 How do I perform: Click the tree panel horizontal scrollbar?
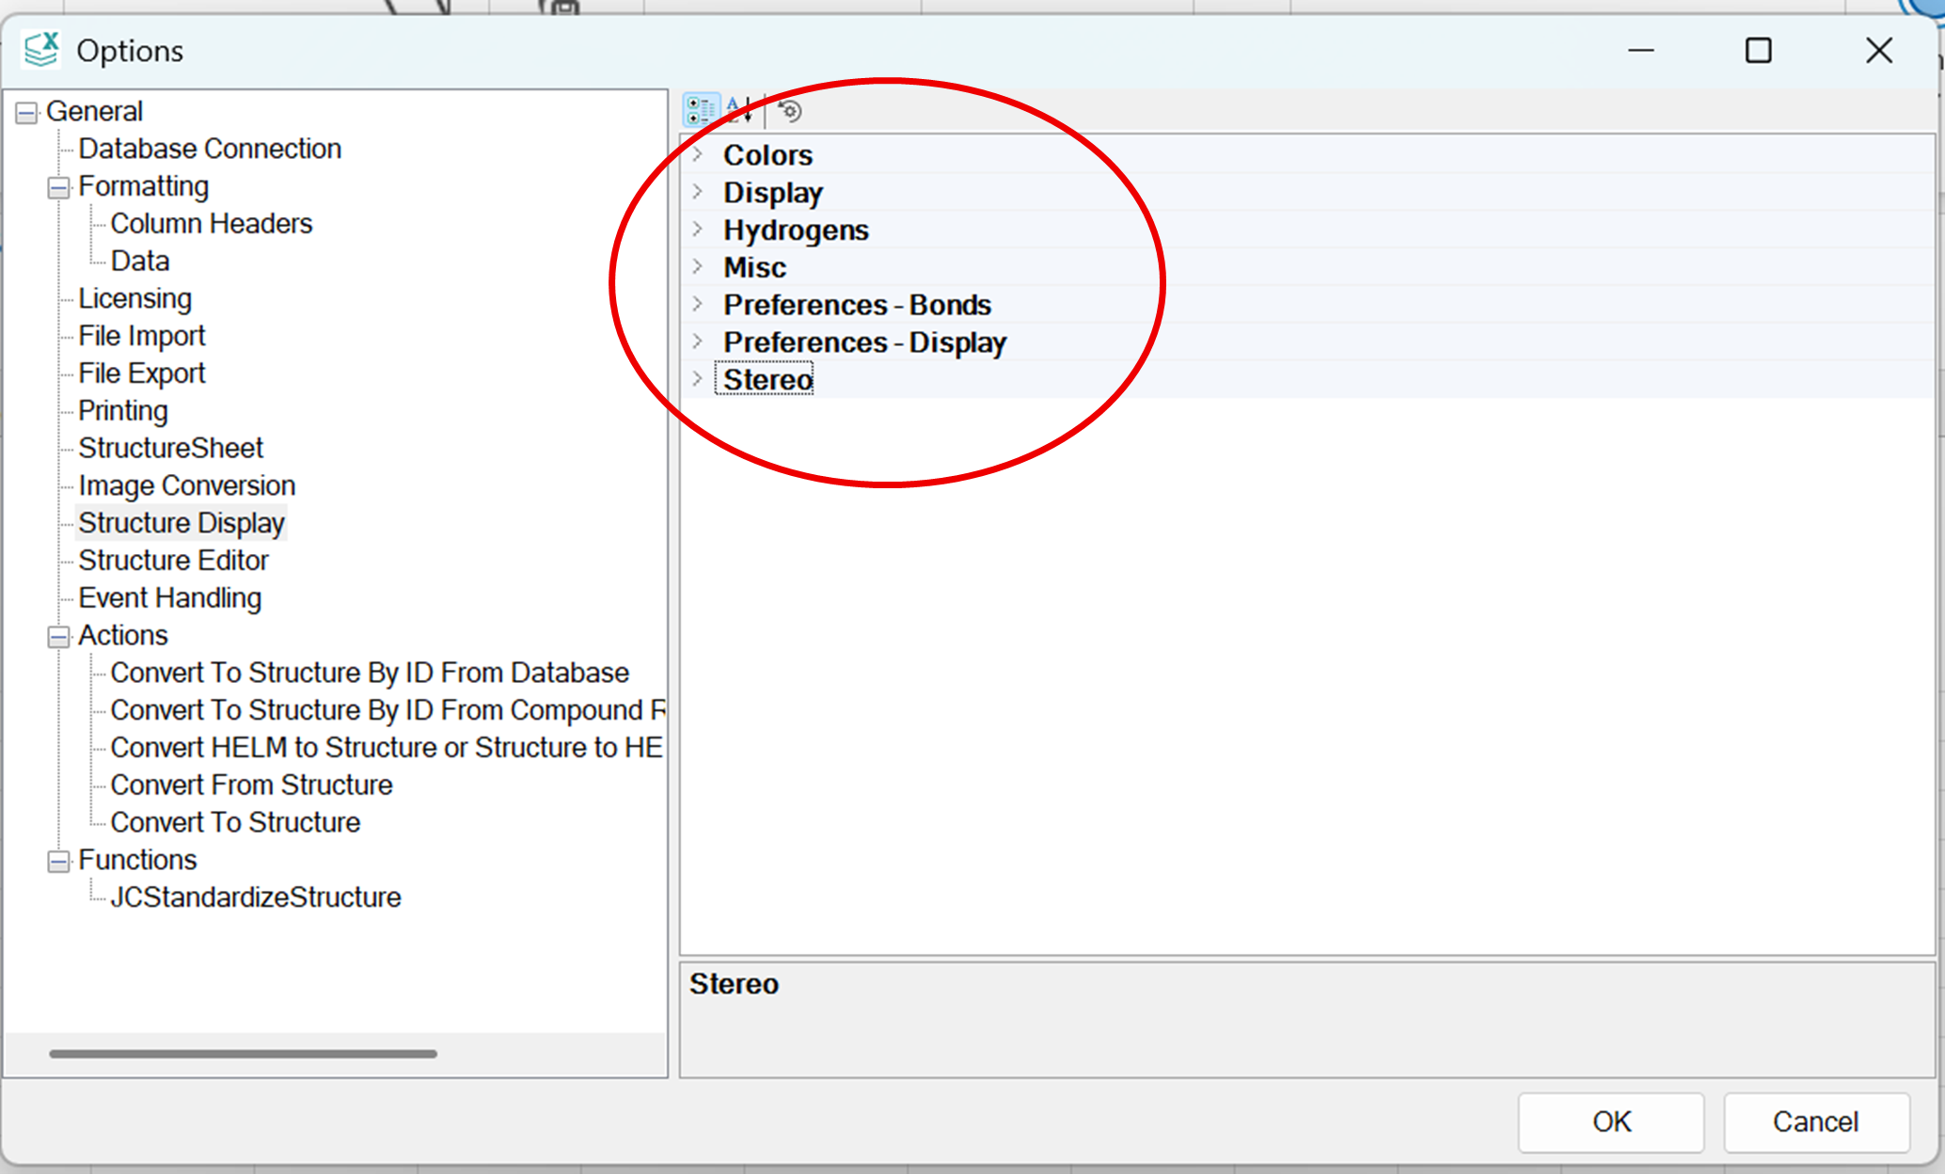tap(243, 1054)
